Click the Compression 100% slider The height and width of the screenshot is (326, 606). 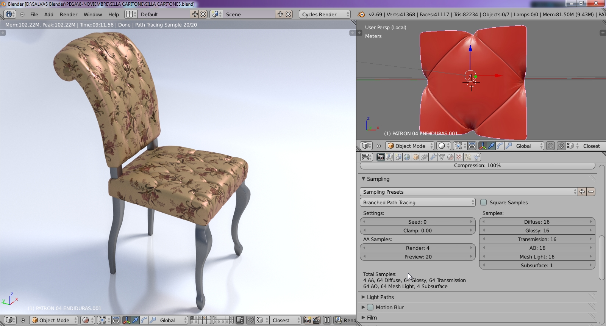pyautogui.click(x=477, y=166)
